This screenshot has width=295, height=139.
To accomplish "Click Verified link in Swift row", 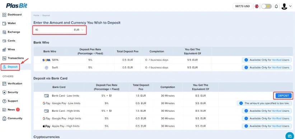I will [x=277, y=68].
